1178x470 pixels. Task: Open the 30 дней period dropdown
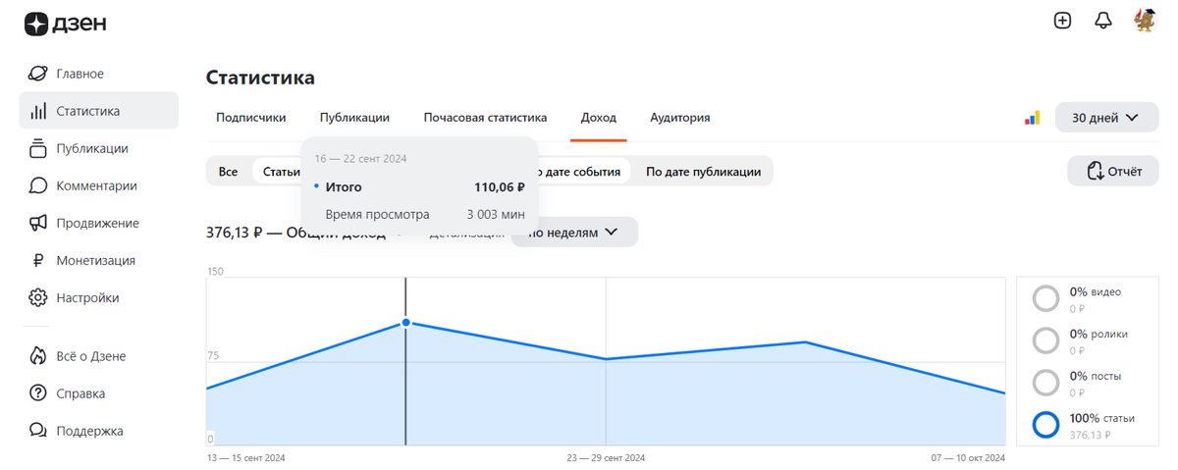[x=1105, y=118]
